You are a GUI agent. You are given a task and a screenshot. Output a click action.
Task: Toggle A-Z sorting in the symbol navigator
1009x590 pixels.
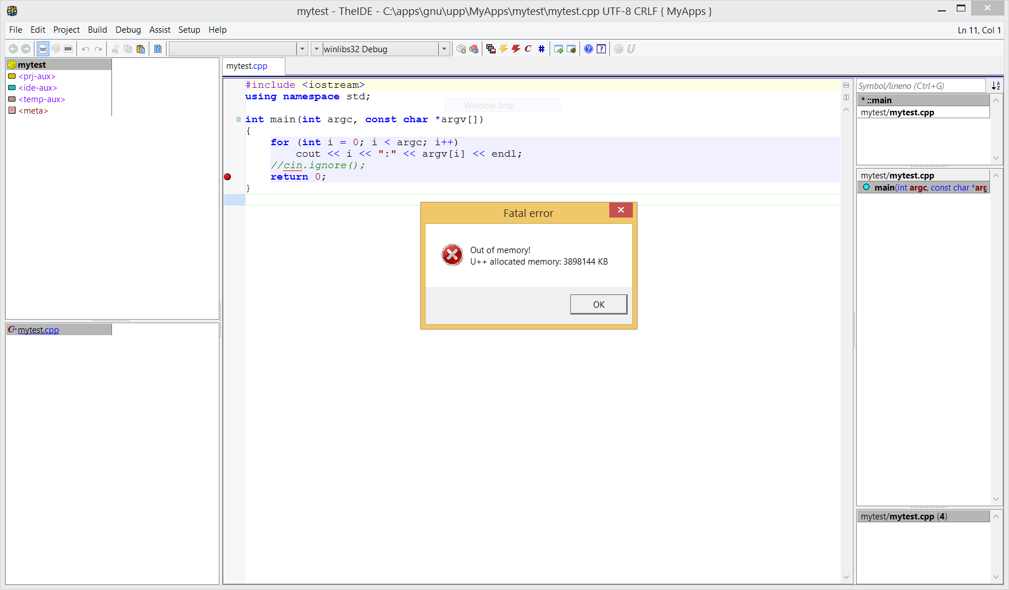click(996, 86)
